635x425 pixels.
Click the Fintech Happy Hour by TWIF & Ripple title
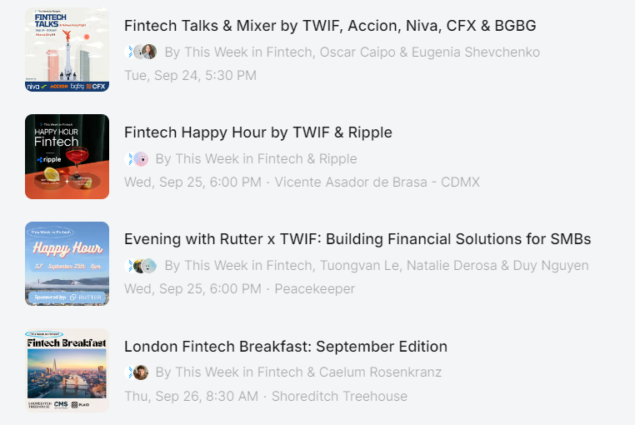(258, 132)
